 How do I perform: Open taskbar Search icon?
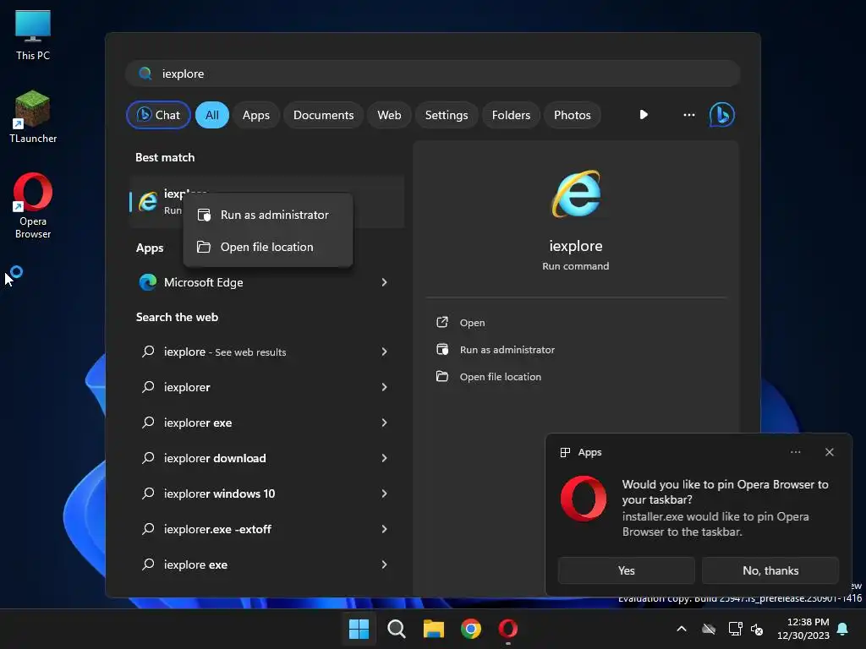coord(396,629)
